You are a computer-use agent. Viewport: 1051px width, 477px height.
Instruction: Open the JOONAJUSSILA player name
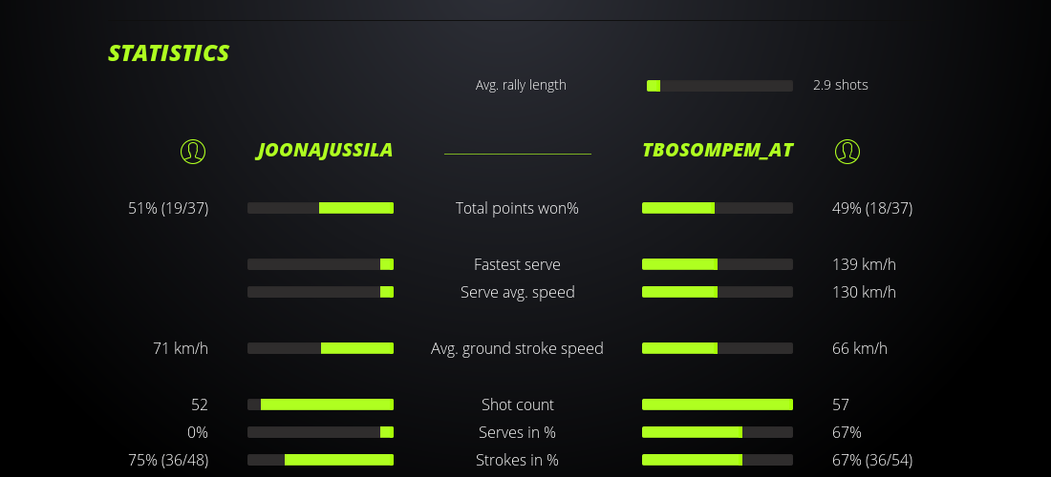click(324, 151)
